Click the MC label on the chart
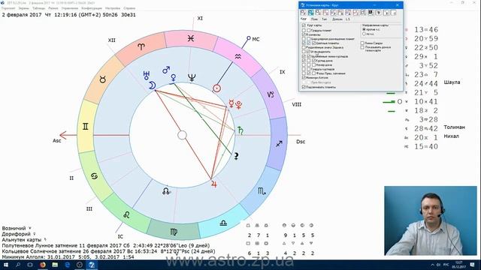This screenshot has height=270, width=481. pos(256,39)
